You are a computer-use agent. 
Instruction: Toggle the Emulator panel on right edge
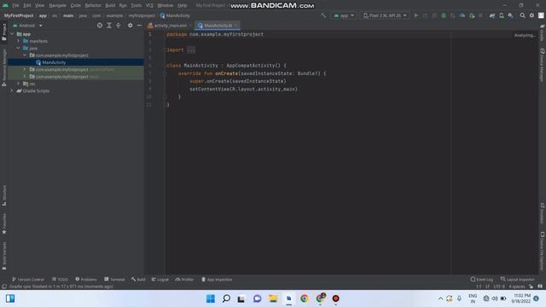point(543,212)
